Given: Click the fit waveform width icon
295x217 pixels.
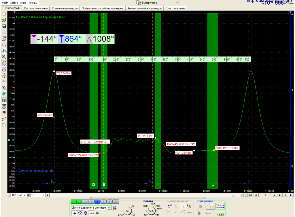Looking at the screenshot, I should [4, 94].
